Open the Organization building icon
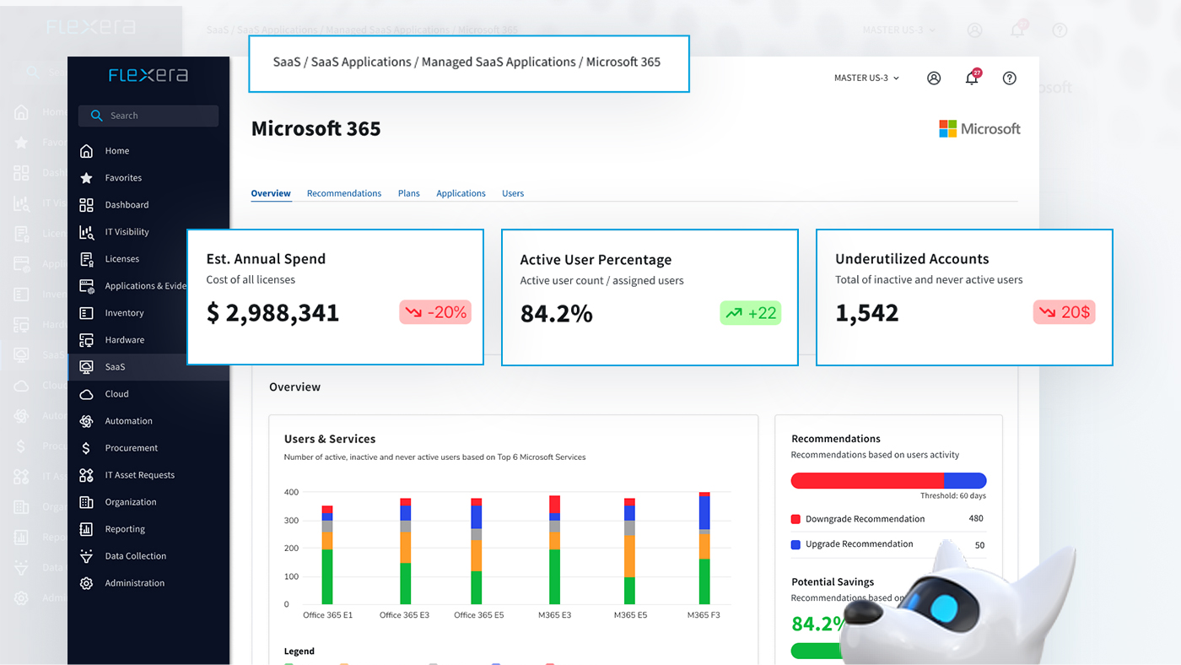Viewport: 1181px width, 665px height. pyautogui.click(x=86, y=502)
